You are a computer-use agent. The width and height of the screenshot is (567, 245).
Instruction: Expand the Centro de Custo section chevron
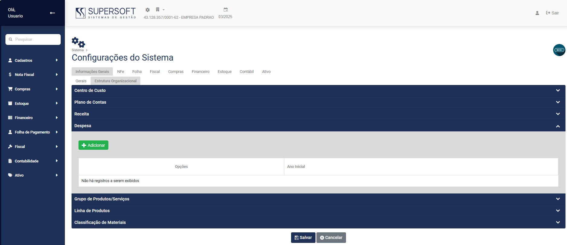coord(558,90)
